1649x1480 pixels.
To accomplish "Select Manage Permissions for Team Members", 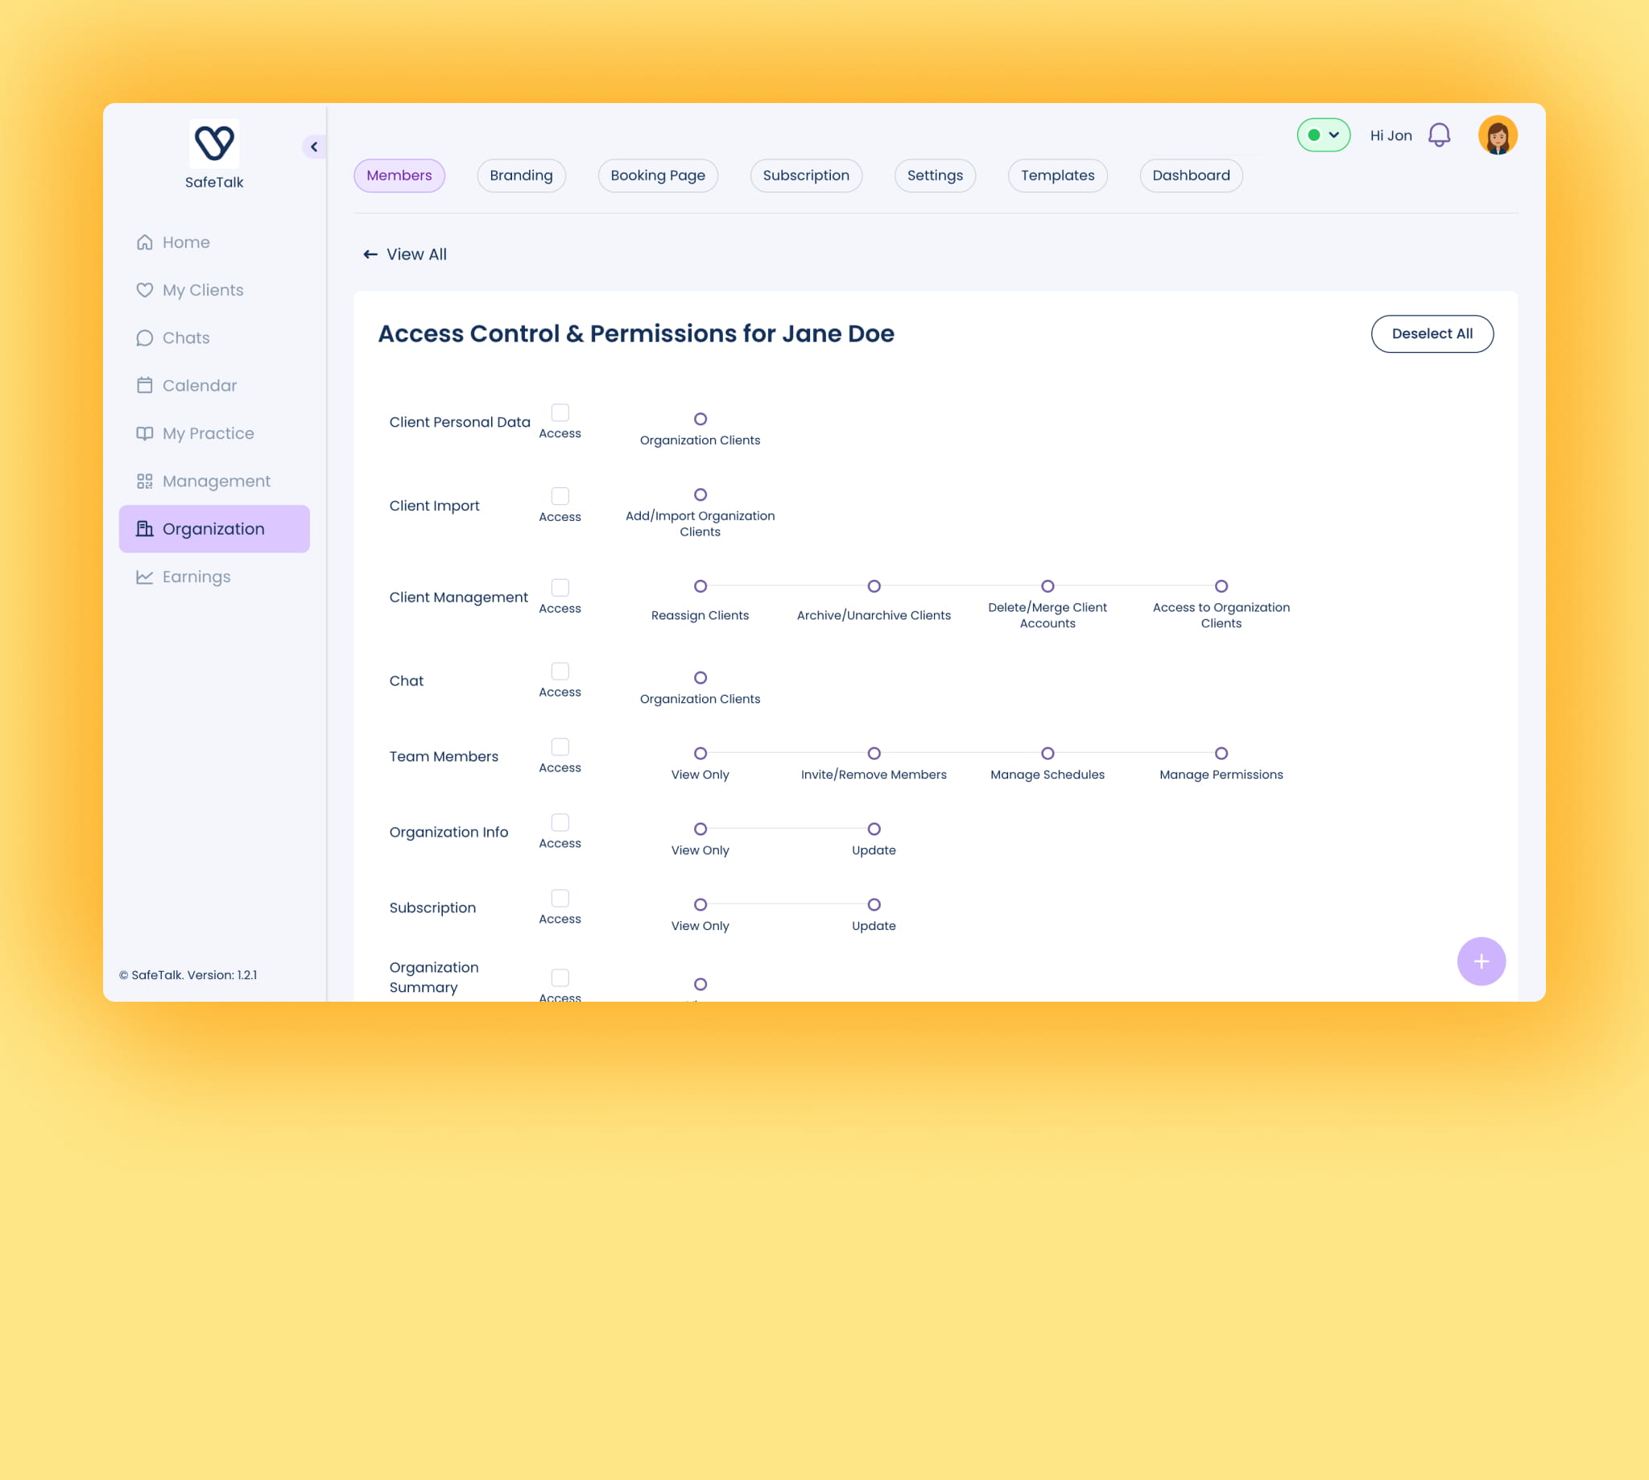I will [1221, 753].
